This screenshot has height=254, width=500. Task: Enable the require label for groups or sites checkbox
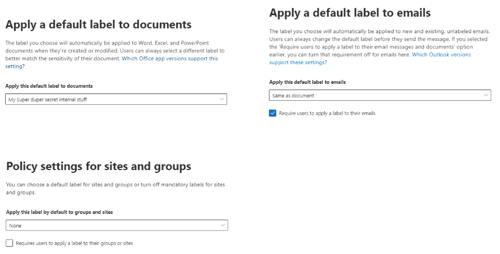(x=10, y=243)
